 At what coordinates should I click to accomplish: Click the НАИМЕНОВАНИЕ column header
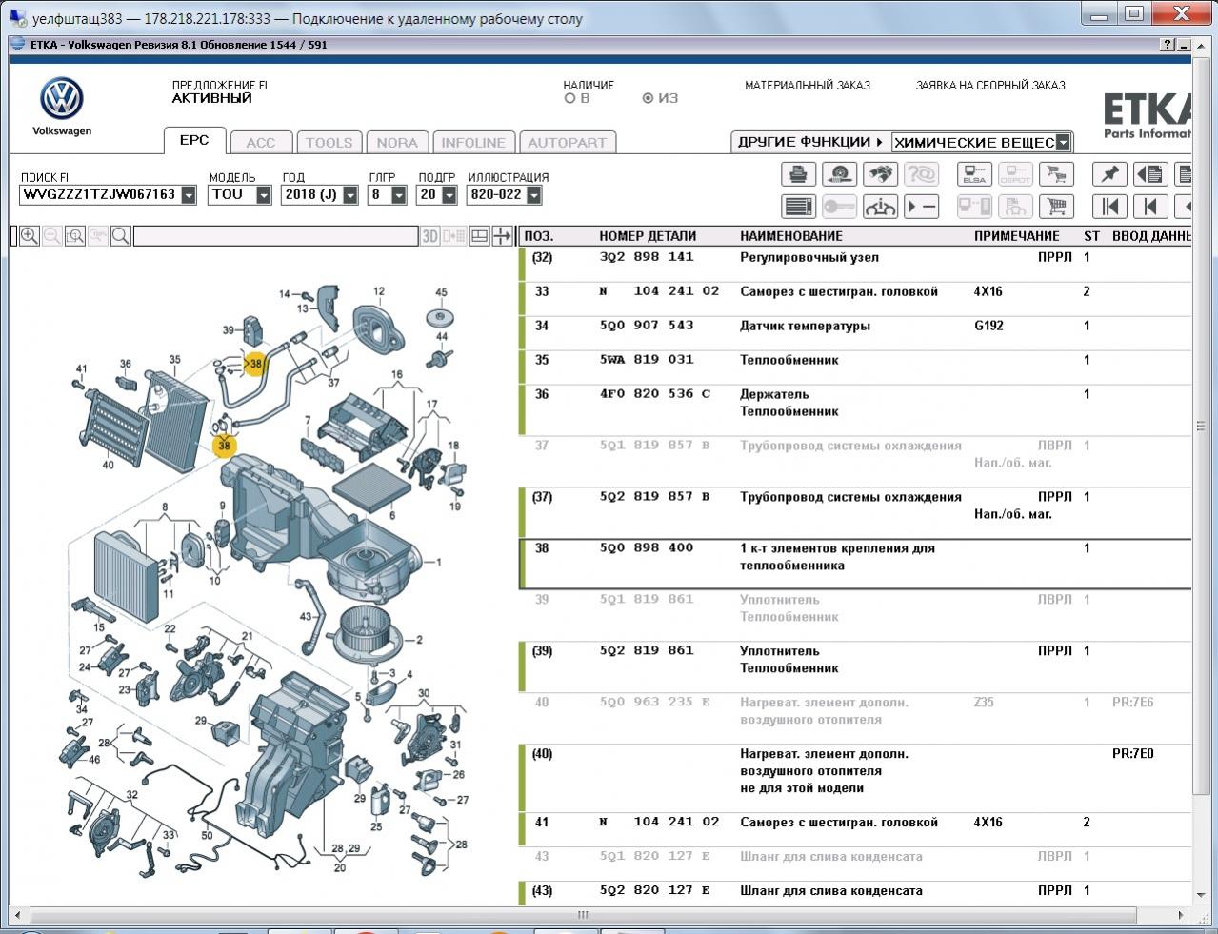click(x=791, y=236)
